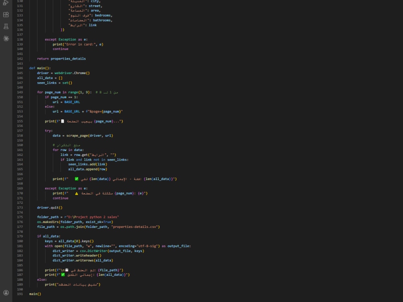Click 'driver.quit()' line

(50, 207)
